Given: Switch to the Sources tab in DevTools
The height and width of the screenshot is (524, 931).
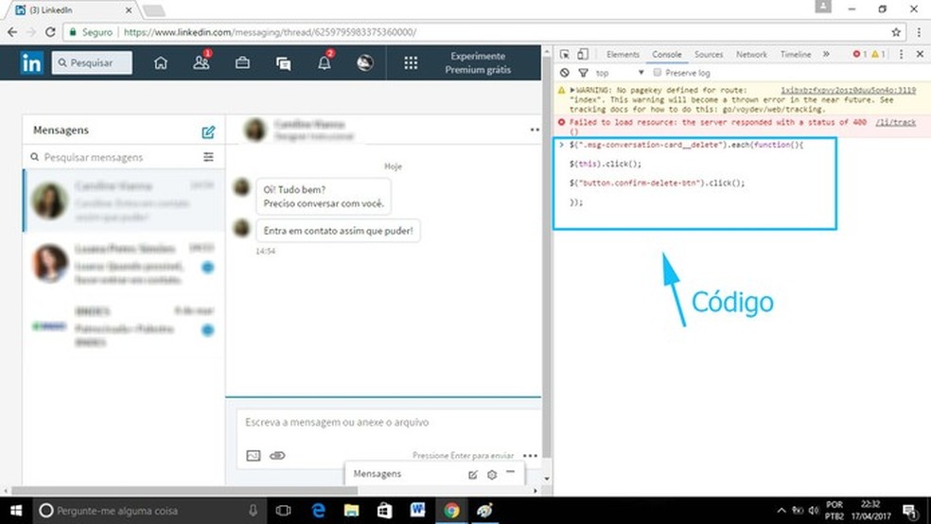Looking at the screenshot, I should pyautogui.click(x=709, y=54).
